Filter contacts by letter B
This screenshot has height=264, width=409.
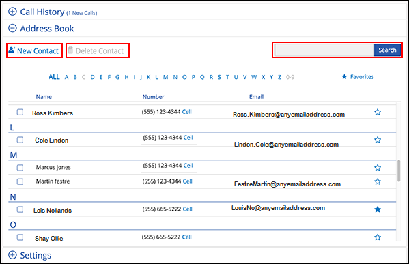[x=75, y=77]
